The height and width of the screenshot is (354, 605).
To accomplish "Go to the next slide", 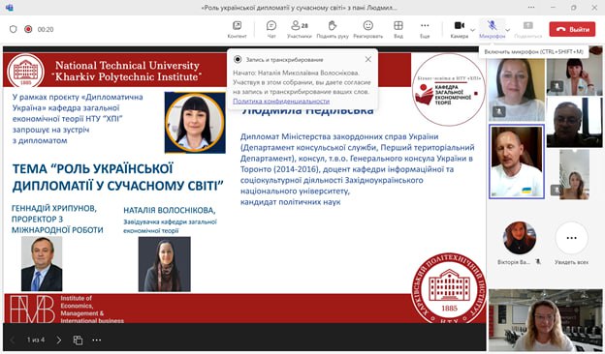I will click(58, 340).
